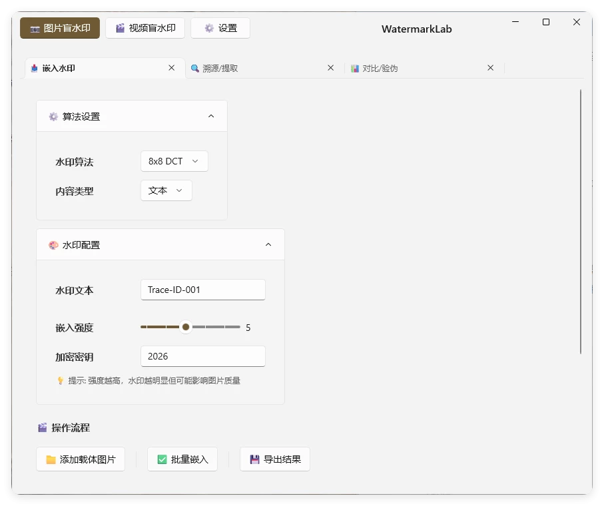Click the palette icon beside 水印配置
This screenshot has height=506, width=604.
point(53,244)
